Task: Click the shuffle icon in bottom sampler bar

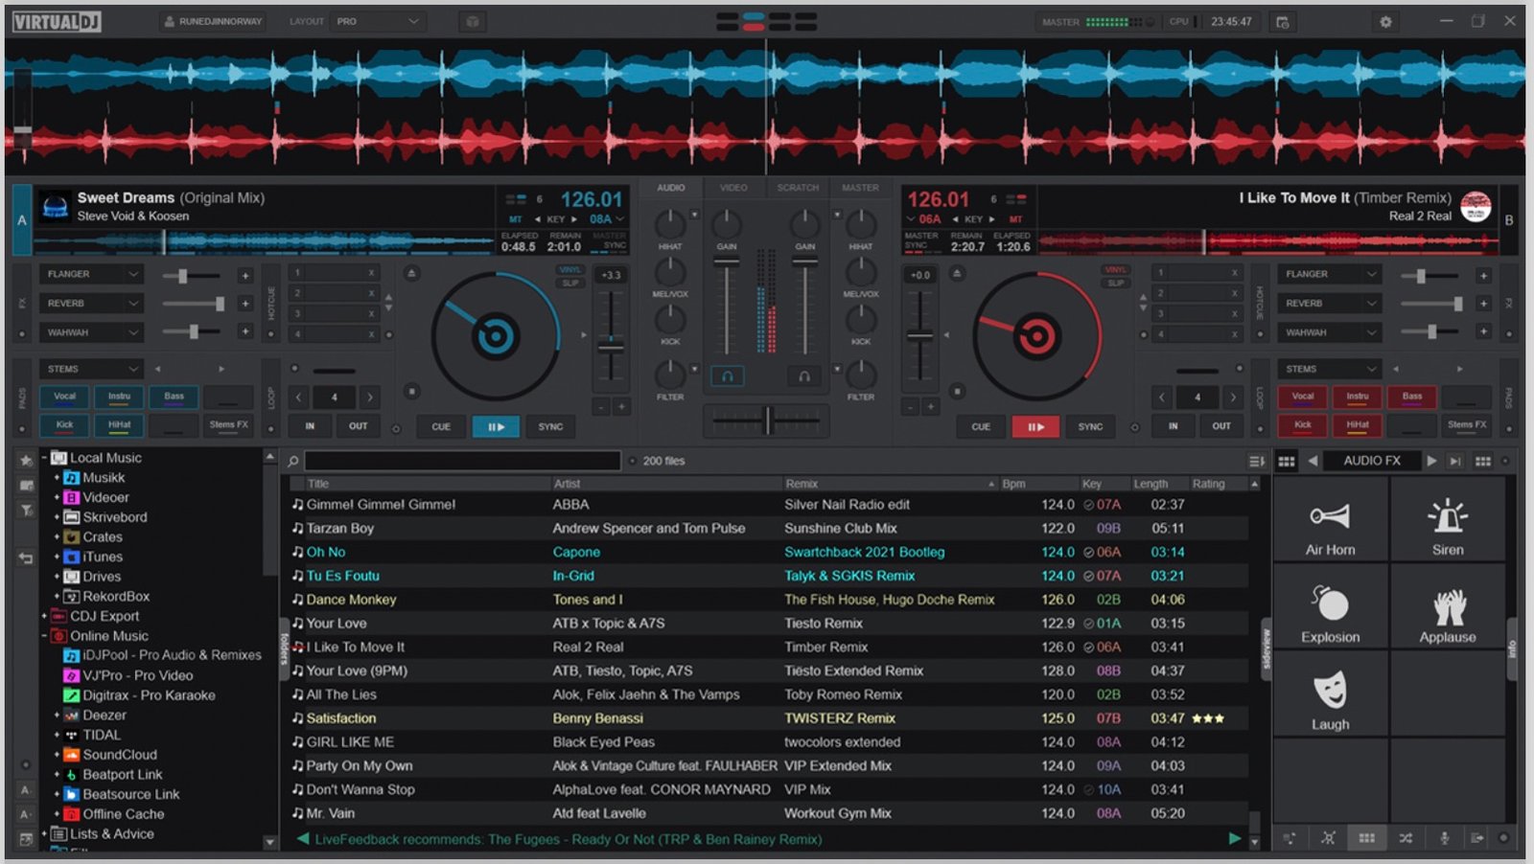Action: [x=1406, y=838]
